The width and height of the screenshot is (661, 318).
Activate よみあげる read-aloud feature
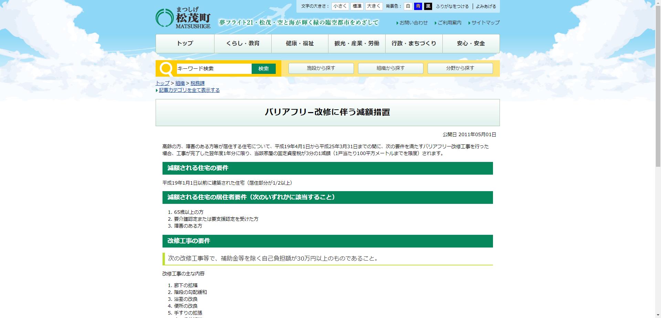click(486, 6)
